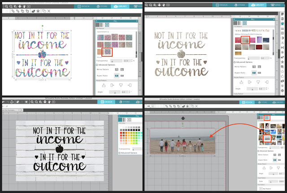
Task: Click second Mirror Pattern button in top-left panel
Action: 122,70
